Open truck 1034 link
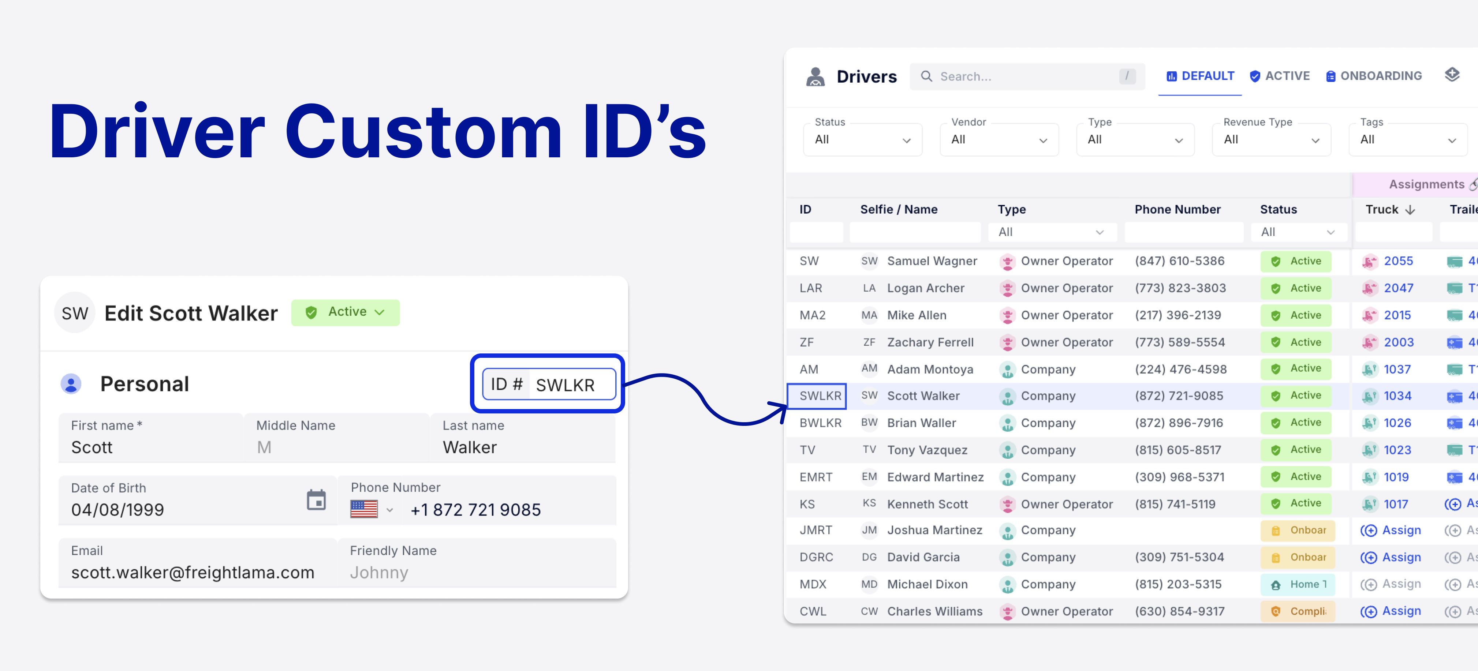 1397,396
